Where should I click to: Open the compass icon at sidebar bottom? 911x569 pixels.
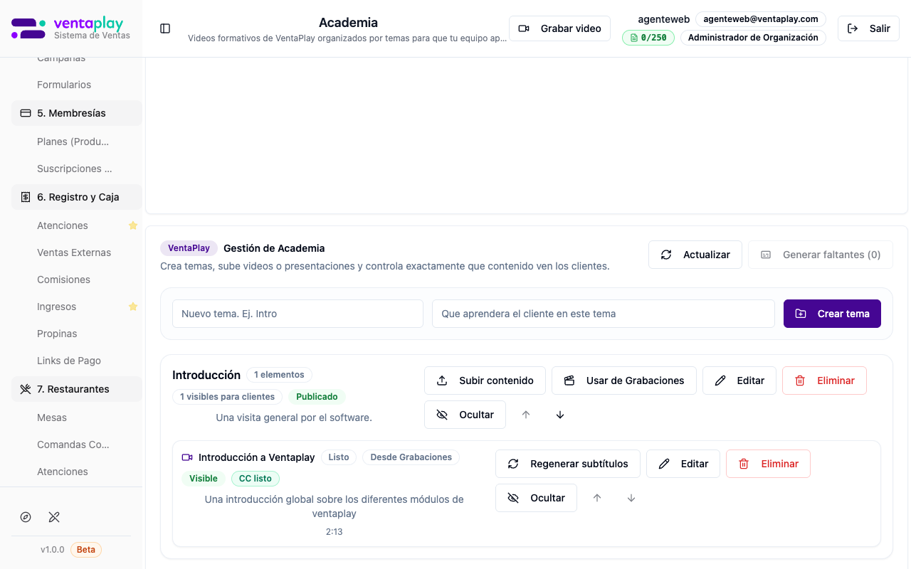tap(26, 517)
